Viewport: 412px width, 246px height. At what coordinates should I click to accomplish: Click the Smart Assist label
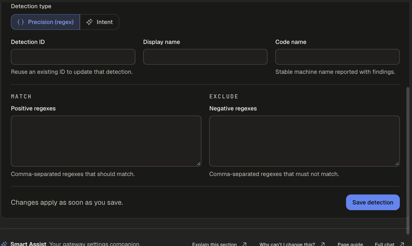point(28,244)
